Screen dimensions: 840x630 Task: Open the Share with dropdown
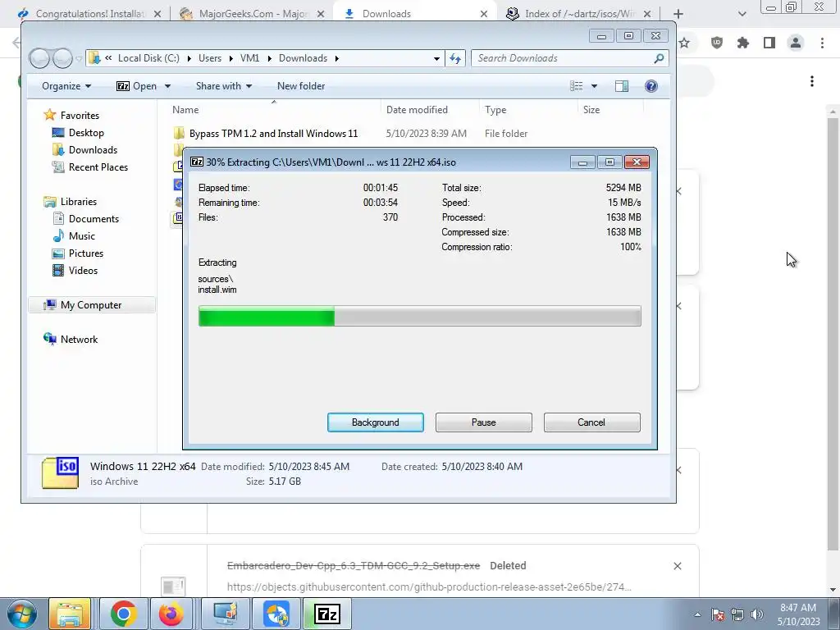pyautogui.click(x=223, y=86)
